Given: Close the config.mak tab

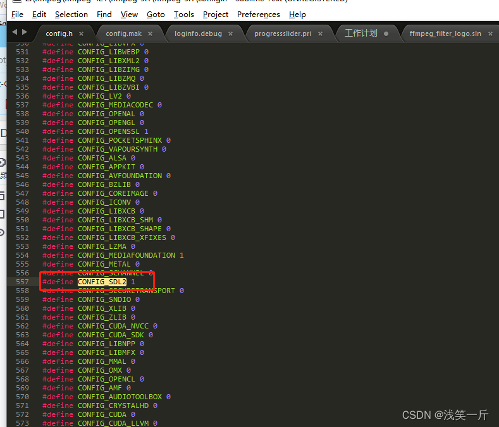Looking at the screenshot, I should pos(151,33).
